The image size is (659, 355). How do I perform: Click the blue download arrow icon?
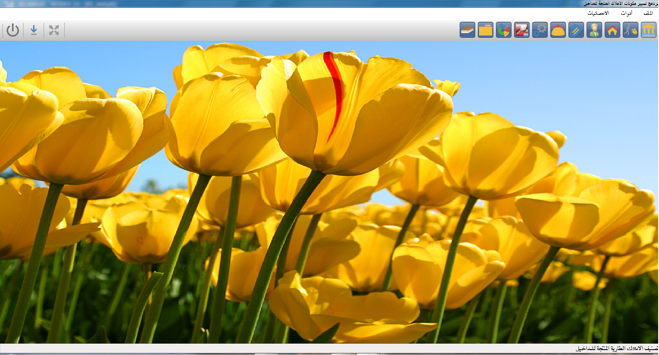coord(34,30)
